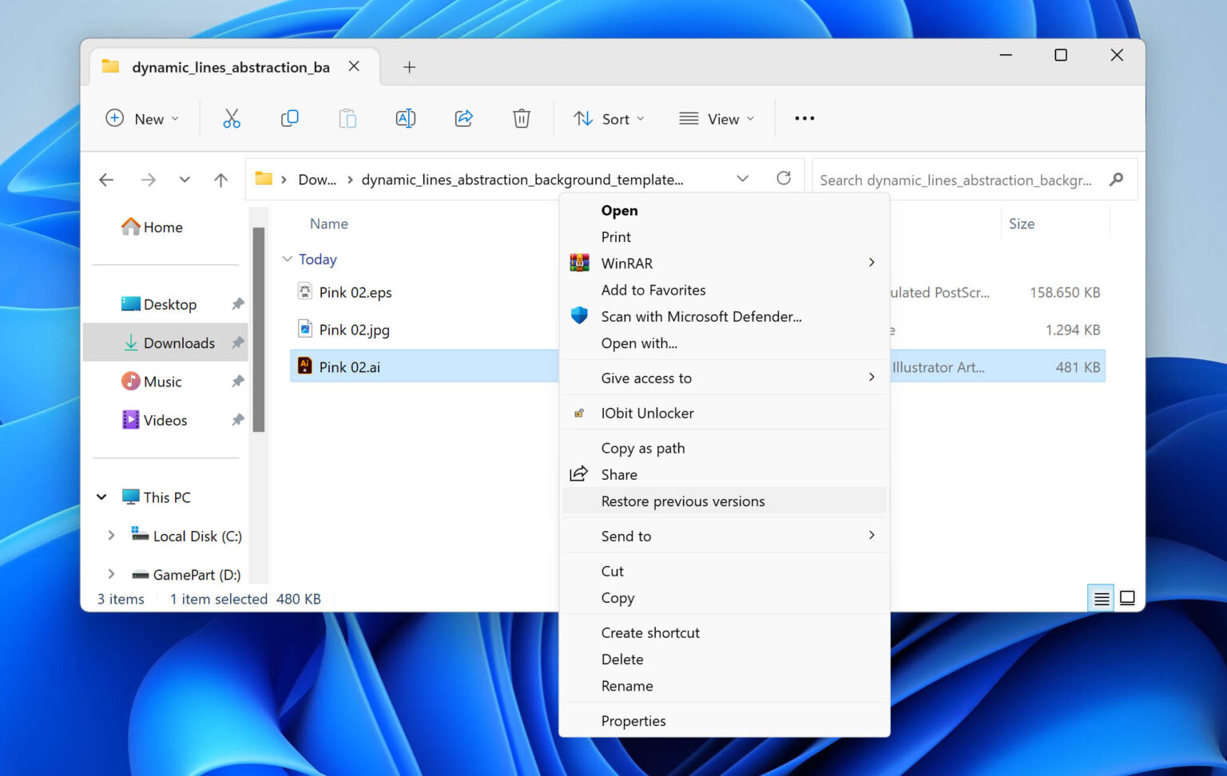This screenshot has height=776, width=1227.
Task: Select the Pink 02.jpg file
Action: (354, 329)
